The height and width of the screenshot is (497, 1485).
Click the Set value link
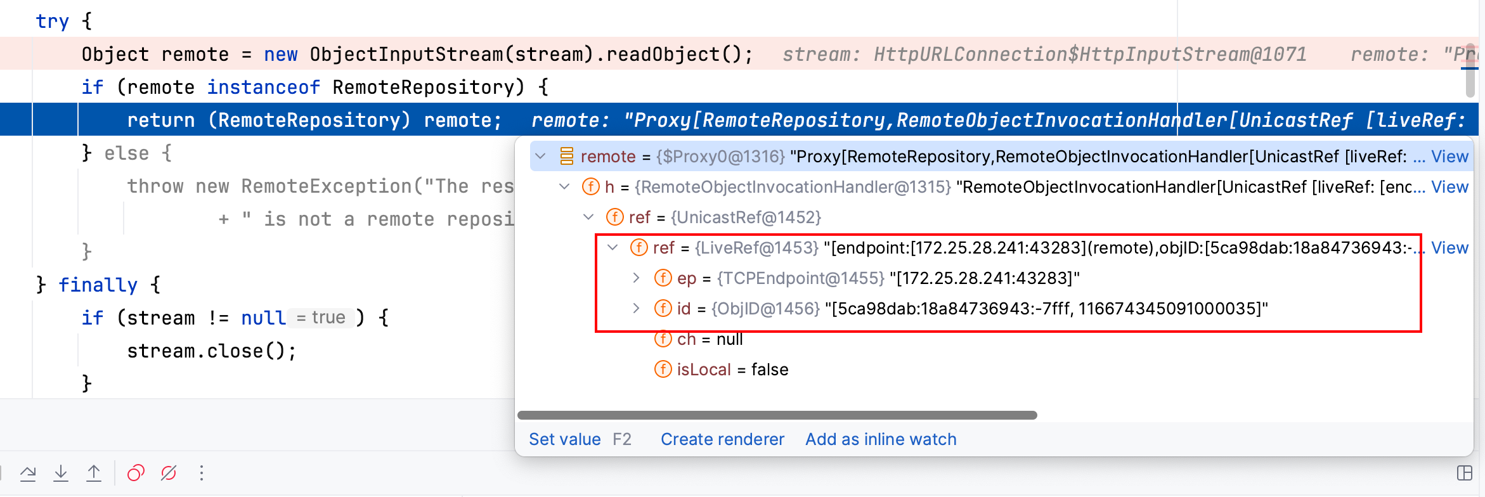565,439
